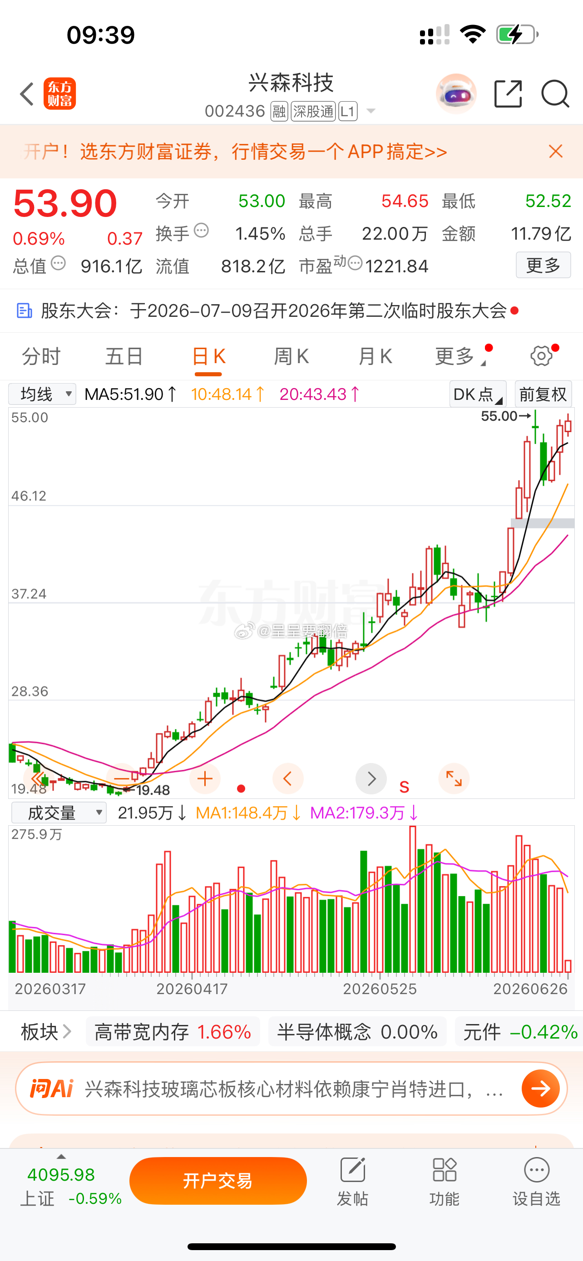
Task: Open the AI robot assistant avatar
Action: [456, 94]
